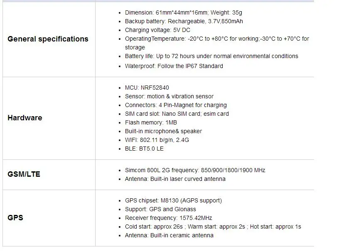This screenshot has width=356, height=251.
Task: Click the Battery life 72 hours line
Action: [211, 56]
